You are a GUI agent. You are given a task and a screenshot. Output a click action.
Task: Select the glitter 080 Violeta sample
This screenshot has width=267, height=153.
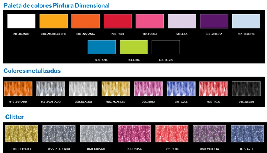pyautogui.click(x=210, y=134)
